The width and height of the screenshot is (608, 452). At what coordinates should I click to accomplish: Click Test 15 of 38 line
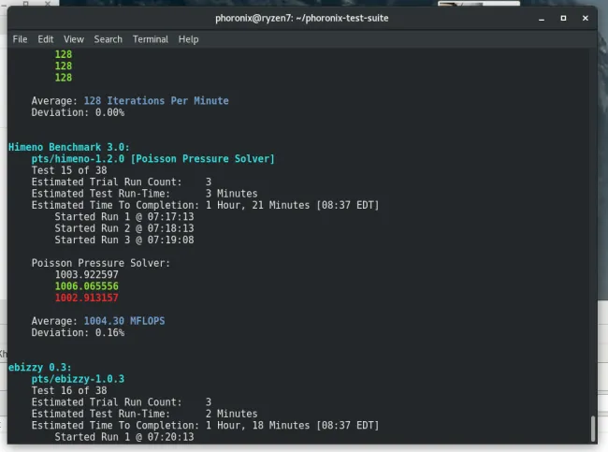pos(69,170)
